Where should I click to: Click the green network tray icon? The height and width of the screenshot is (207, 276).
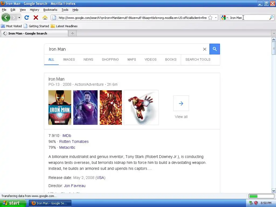pos(251,203)
